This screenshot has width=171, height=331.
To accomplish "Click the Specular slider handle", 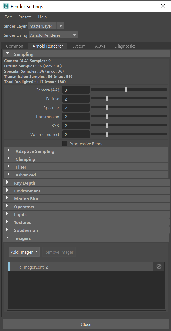I will pos(107,108).
